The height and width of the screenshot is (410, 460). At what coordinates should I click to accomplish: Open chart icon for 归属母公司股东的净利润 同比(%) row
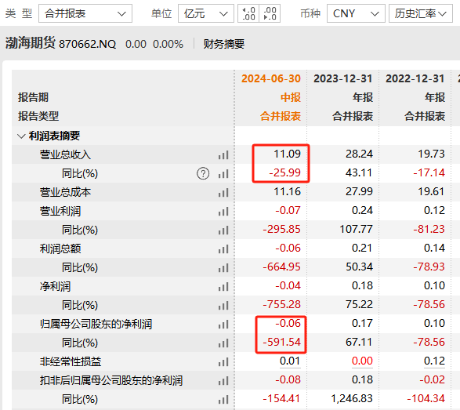[x=223, y=343]
